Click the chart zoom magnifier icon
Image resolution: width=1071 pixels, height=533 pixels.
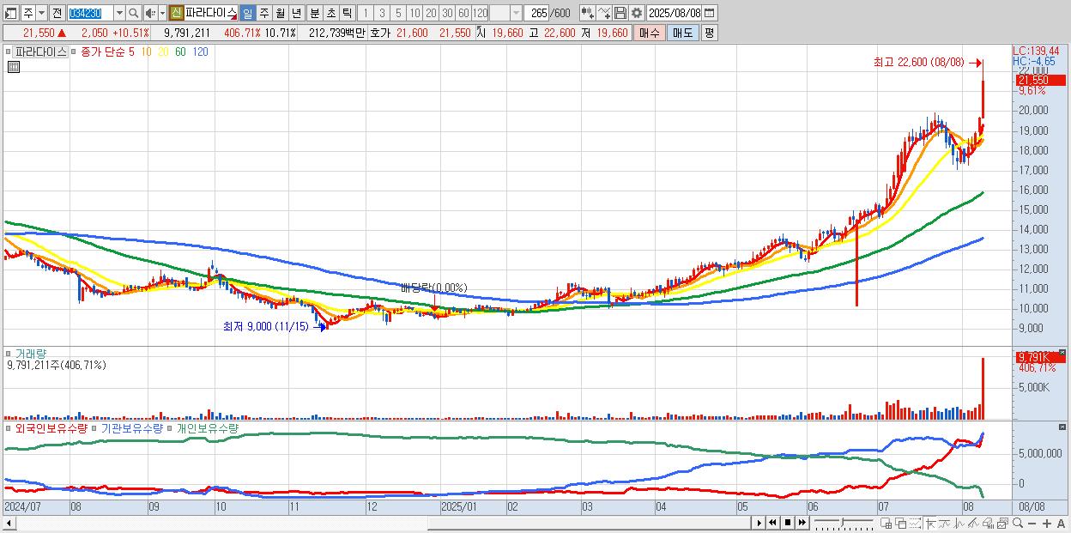(x=1018, y=523)
